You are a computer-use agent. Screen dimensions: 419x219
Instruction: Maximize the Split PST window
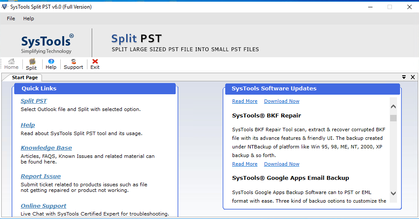coord(390,7)
